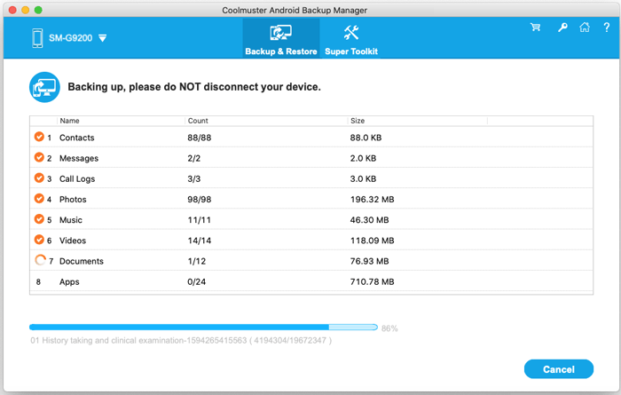This screenshot has width=621, height=395.
Task: Cancel the backup in progress
Action: point(558,369)
